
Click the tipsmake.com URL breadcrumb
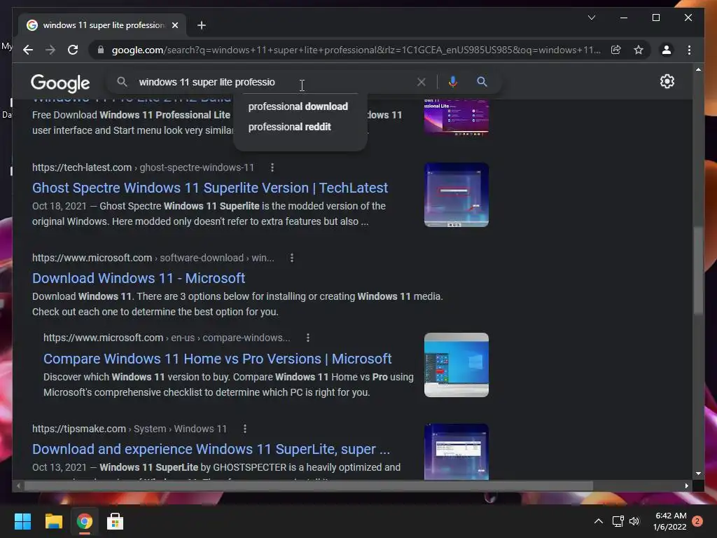click(x=130, y=429)
